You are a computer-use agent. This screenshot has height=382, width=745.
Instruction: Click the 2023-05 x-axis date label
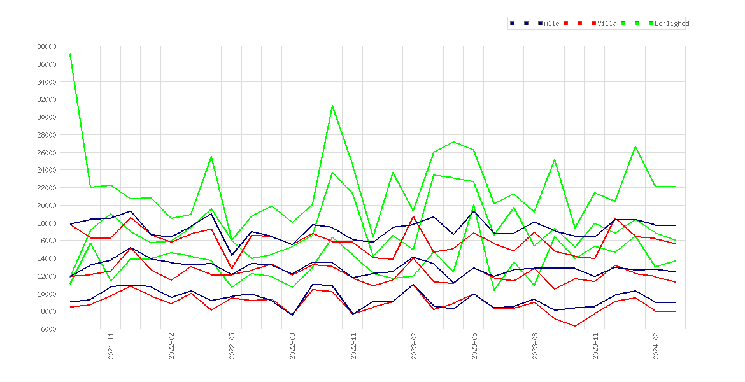click(x=474, y=346)
